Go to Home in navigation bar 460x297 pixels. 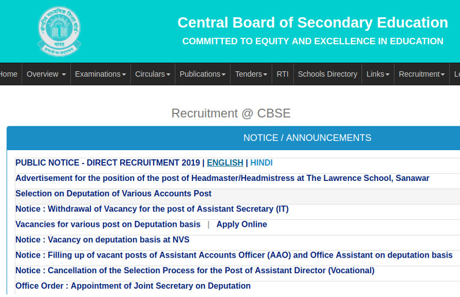[8, 74]
